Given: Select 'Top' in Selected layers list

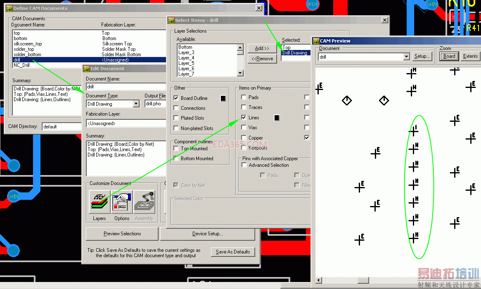Looking at the screenshot, I should click(296, 47).
